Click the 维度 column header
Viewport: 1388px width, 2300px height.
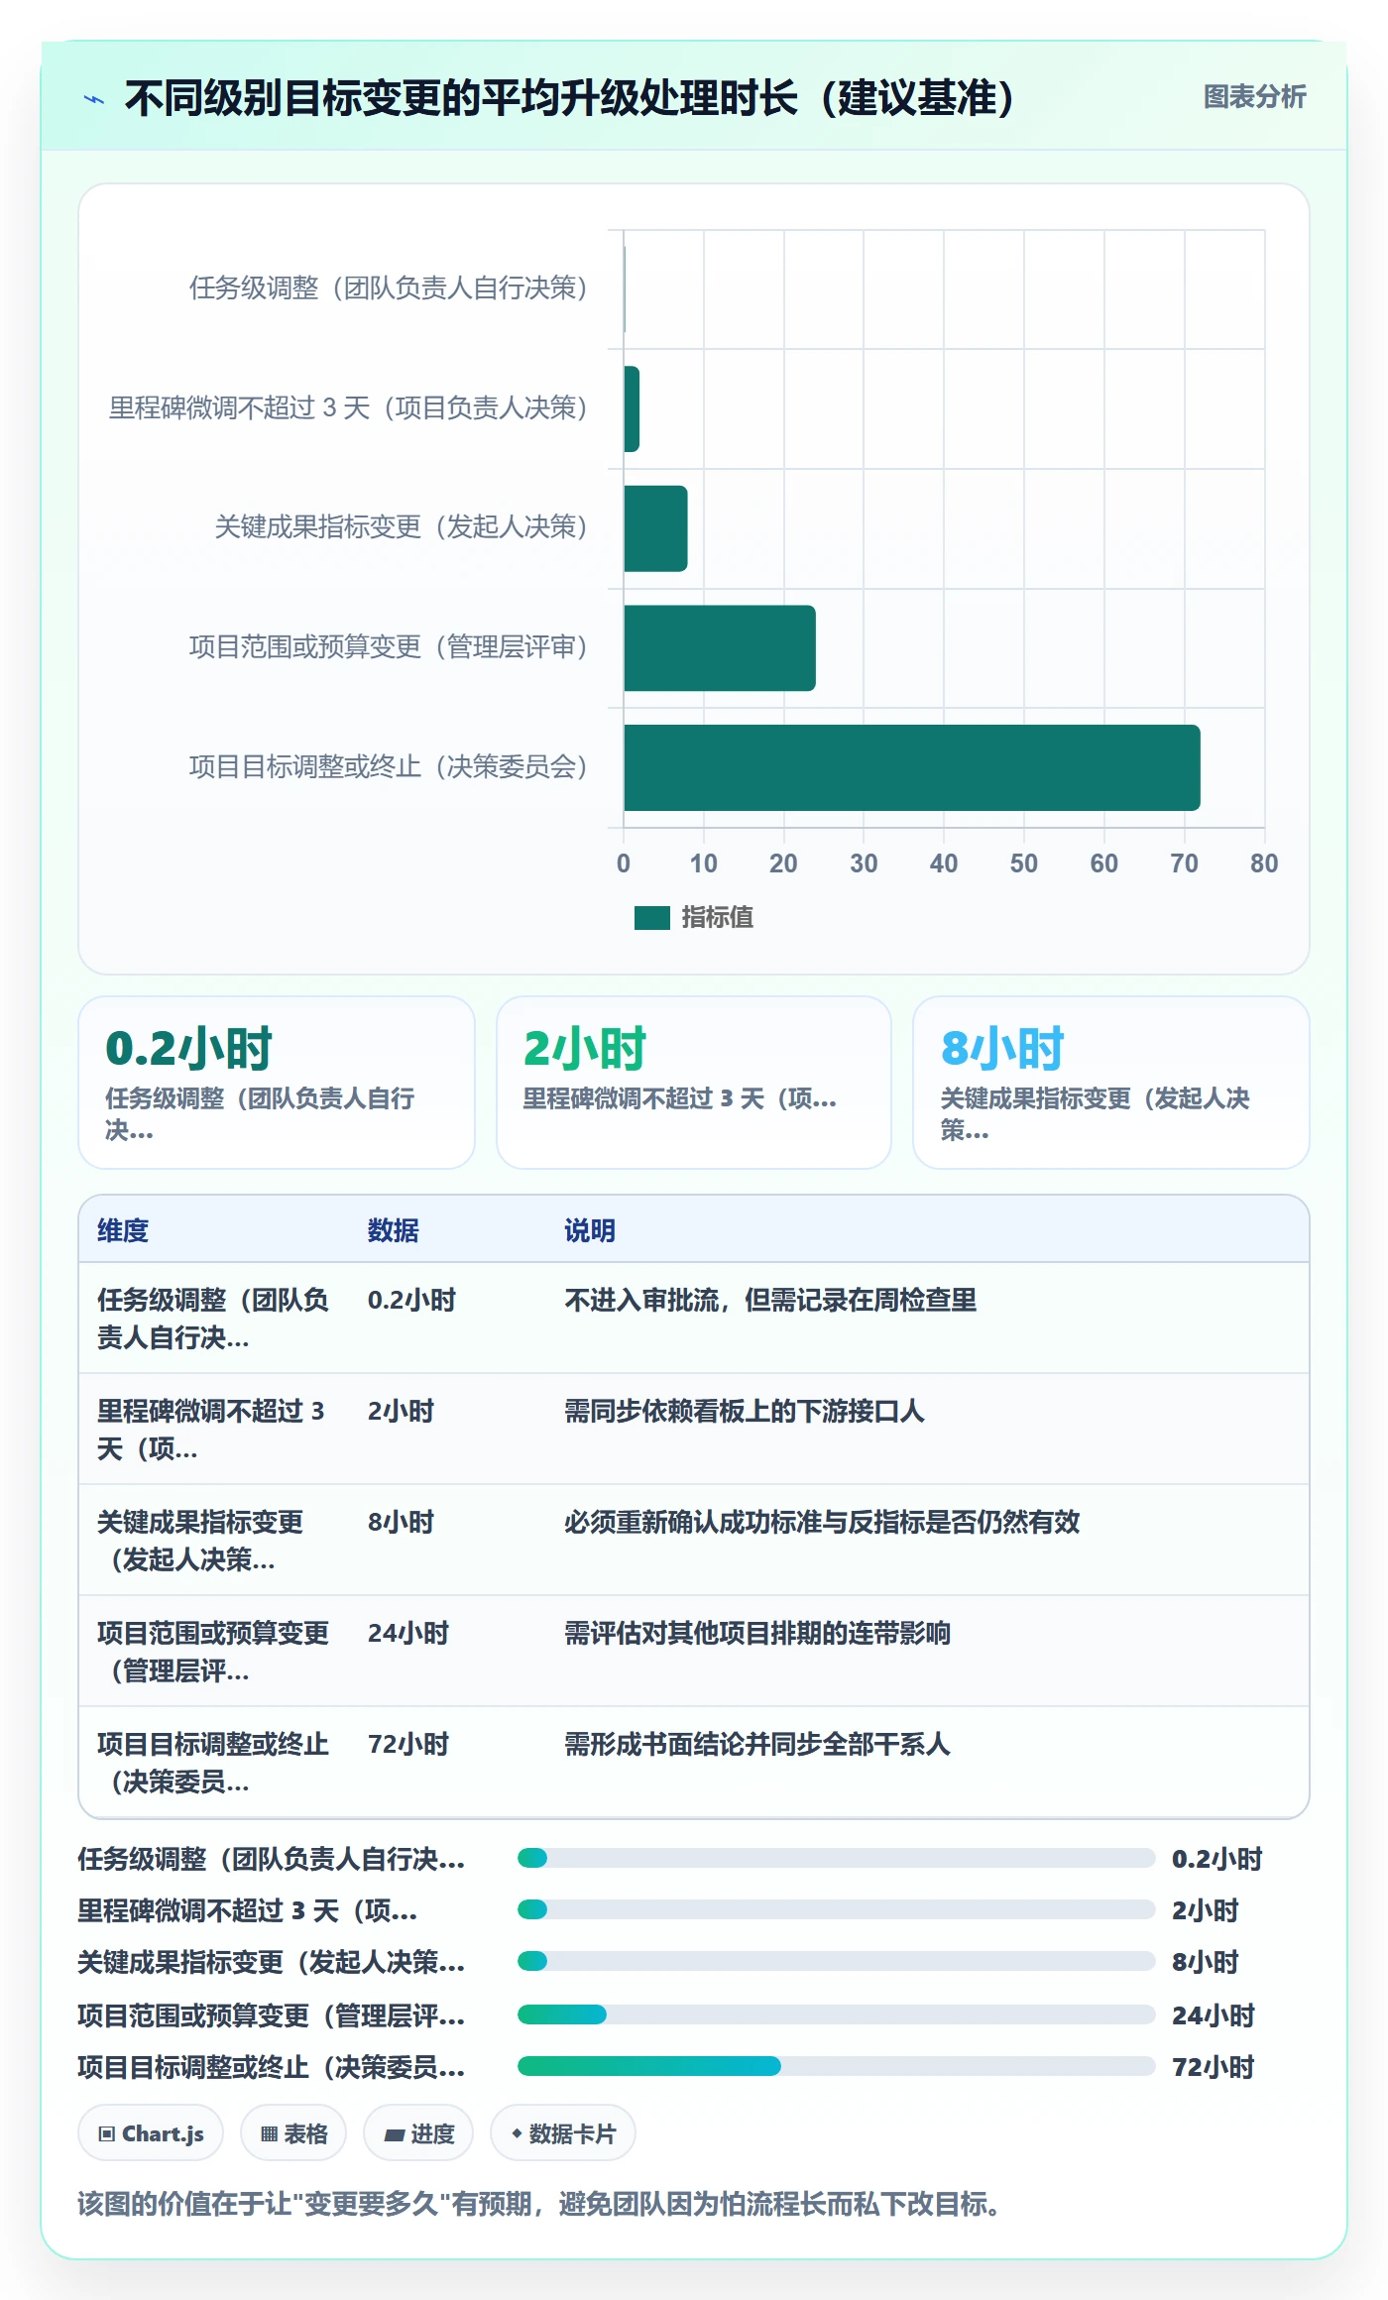click(x=123, y=1230)
